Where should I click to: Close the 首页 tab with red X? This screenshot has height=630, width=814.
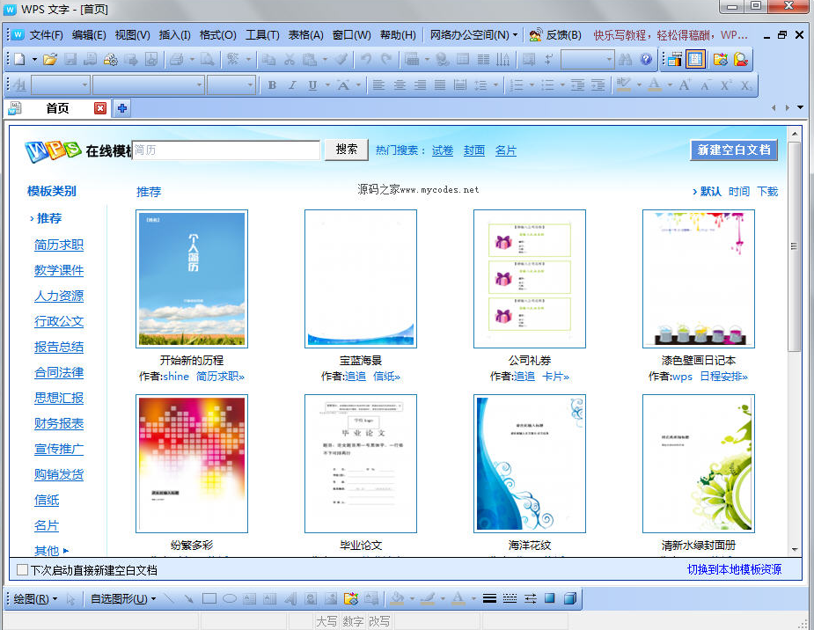(100, 108)
